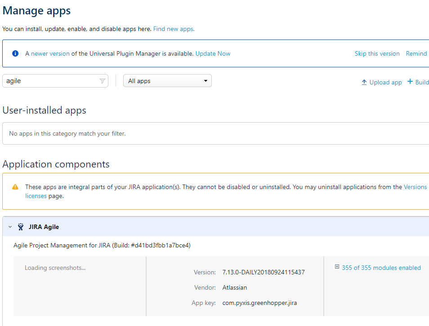429x326 pixels.
Task: Click the No apps match filter message
Action: tap(67, 134)
